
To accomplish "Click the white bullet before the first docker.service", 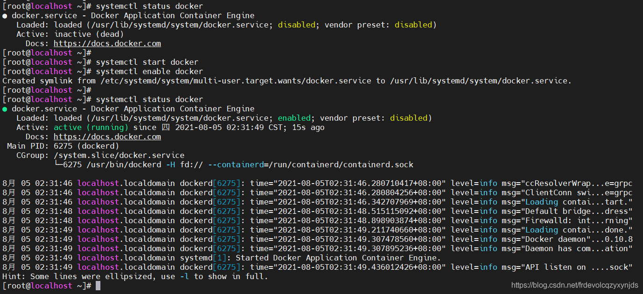I will point(5,15).
